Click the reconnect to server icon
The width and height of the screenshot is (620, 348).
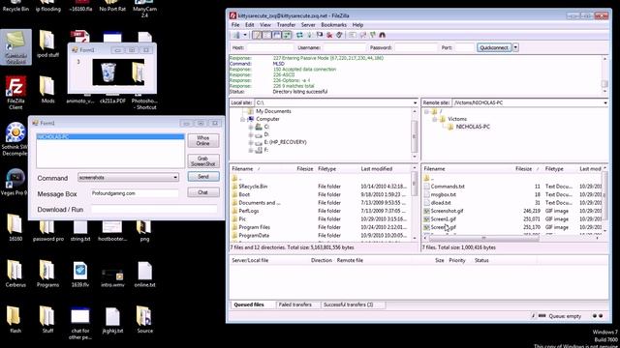(339, 35)
